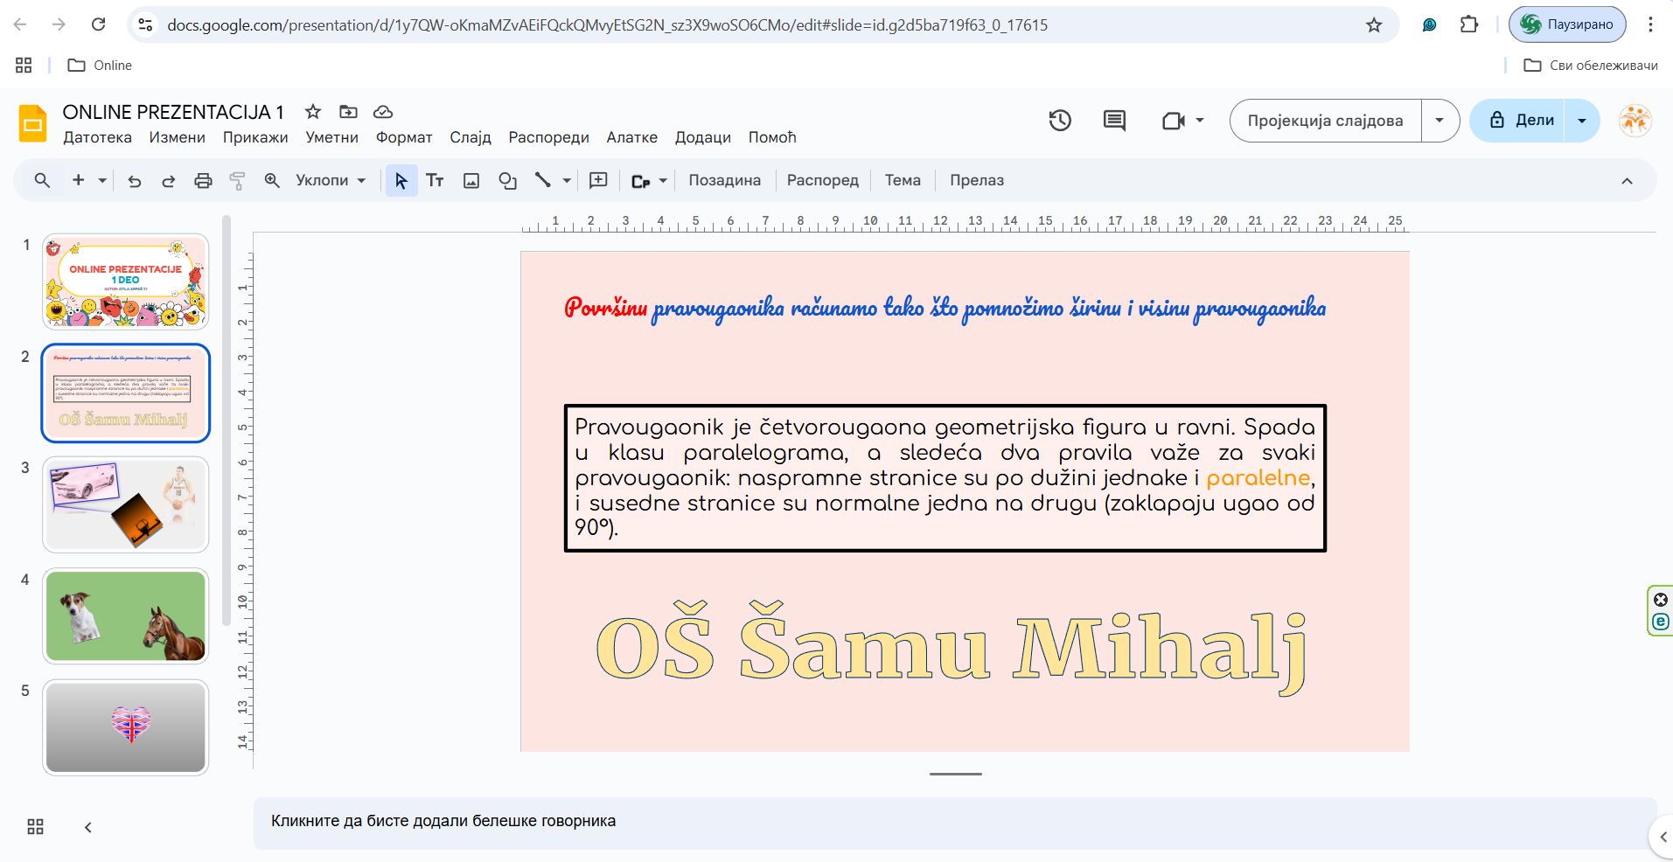Click the insert image icon
1673x862 pixels.
tap(471, 181)
